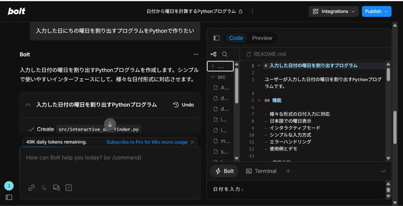Click the page right-edge scrollbar thumb

[395, 127]
